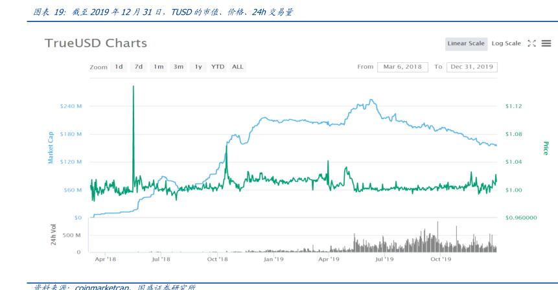558x290 pixels.
Task: Click the 24h Vol axis label
Action: point(52,233)
